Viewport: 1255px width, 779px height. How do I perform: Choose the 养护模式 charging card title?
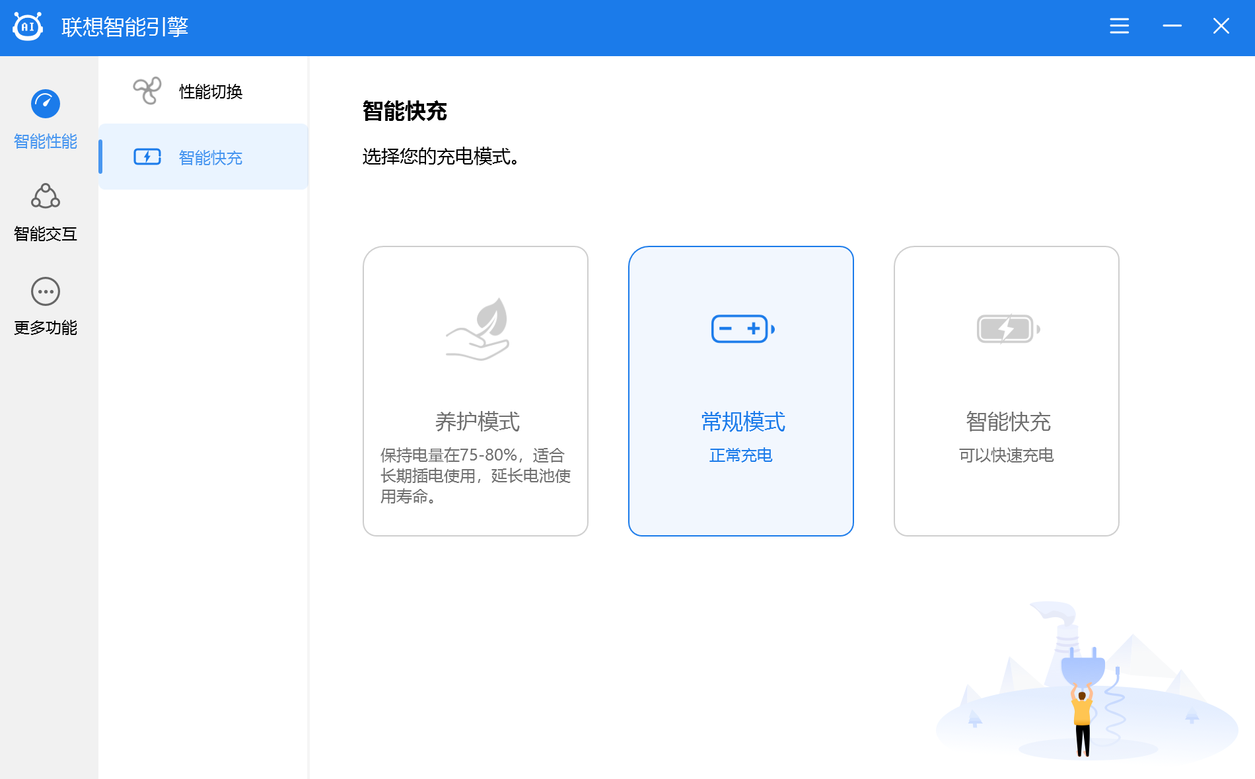(477, 422)
